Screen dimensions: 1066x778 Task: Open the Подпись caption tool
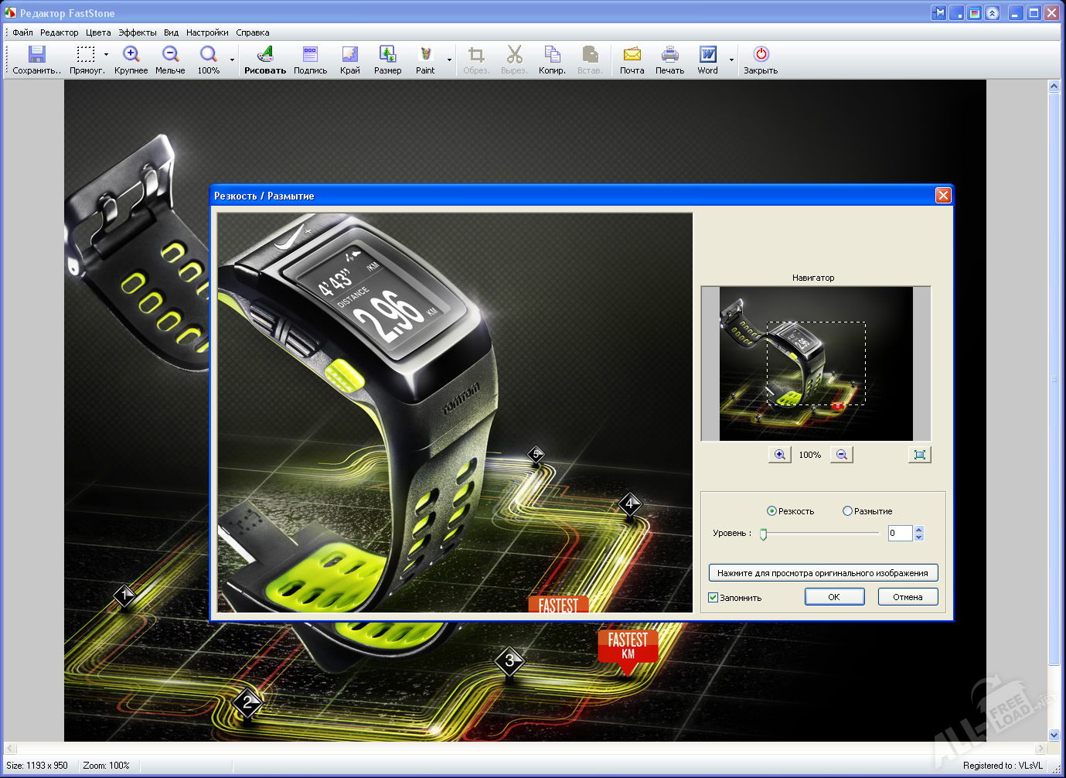tap(310, 55)
